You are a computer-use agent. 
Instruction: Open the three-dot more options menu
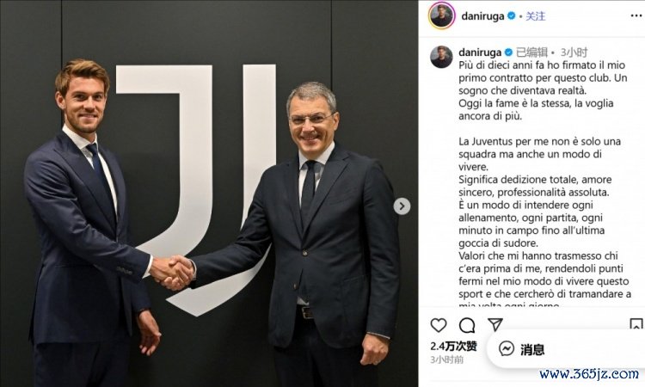[636, 15]
